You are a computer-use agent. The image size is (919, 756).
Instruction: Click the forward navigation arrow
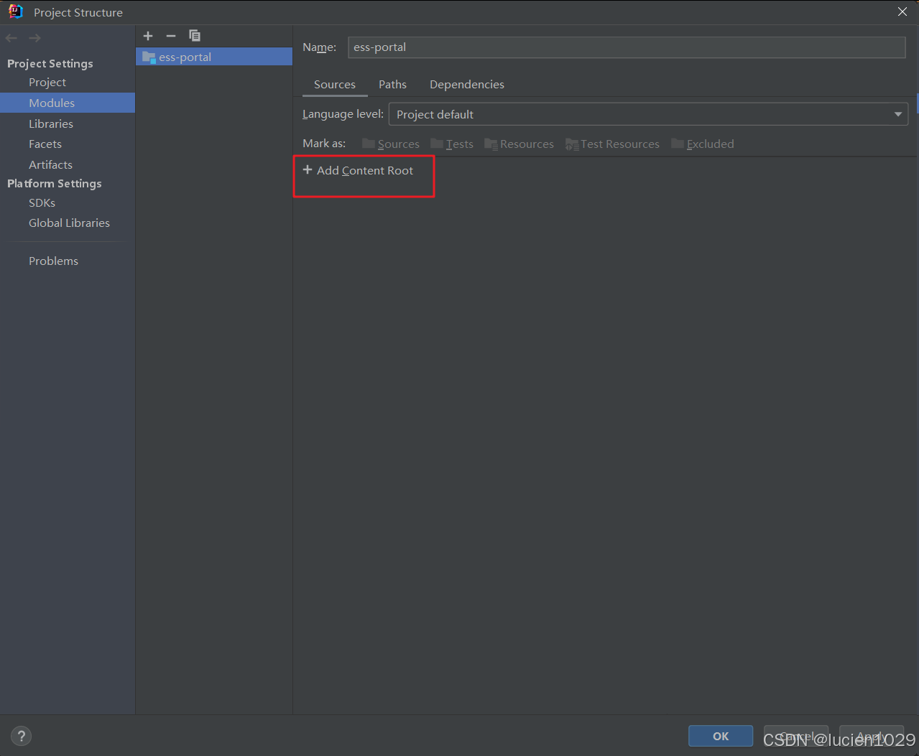tap(34, 38)
